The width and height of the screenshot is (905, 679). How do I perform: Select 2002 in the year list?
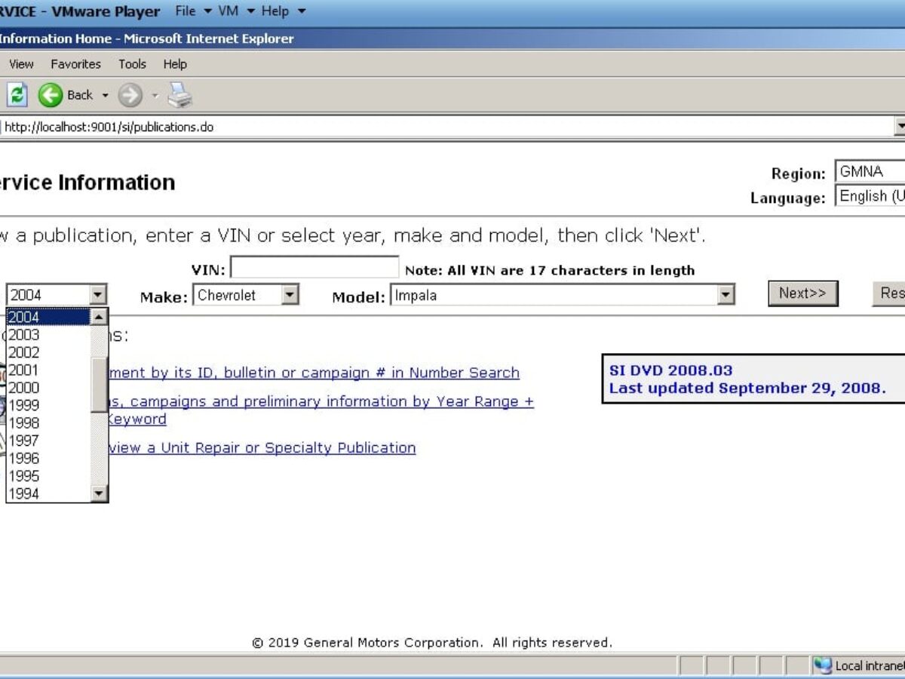(48, 352)
